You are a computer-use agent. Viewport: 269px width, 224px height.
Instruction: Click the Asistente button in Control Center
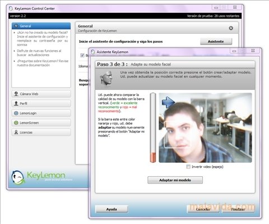click(x=216, y=42)
